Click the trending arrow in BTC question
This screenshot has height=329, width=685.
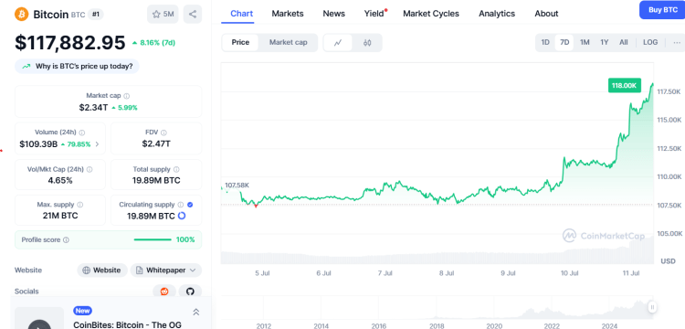coord(26,67)
